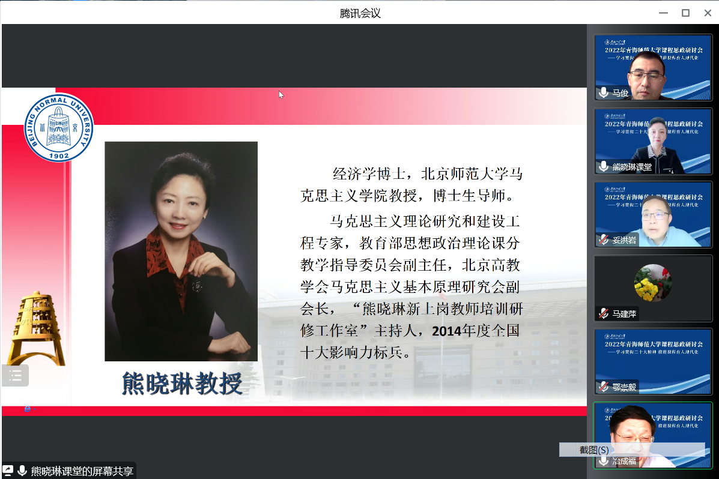The width and height of the screenshot is (719, 479).
Task: Select the 妥洪岩 participant video tile
Action: (x=653, y=213)
